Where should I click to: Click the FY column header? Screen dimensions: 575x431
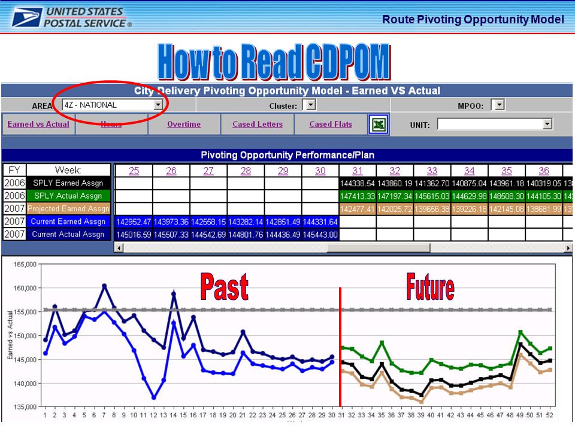(14, 170)
